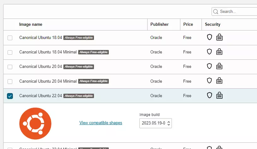The width and height of the screenshot is (257, 149).
Task: Select the Canonical Ubuntu 18.04 checkbox
Action: click(x=10, y=38)
